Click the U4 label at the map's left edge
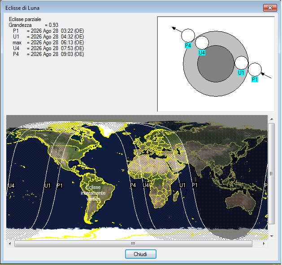 pyautogui.click(x=11, y=185)
